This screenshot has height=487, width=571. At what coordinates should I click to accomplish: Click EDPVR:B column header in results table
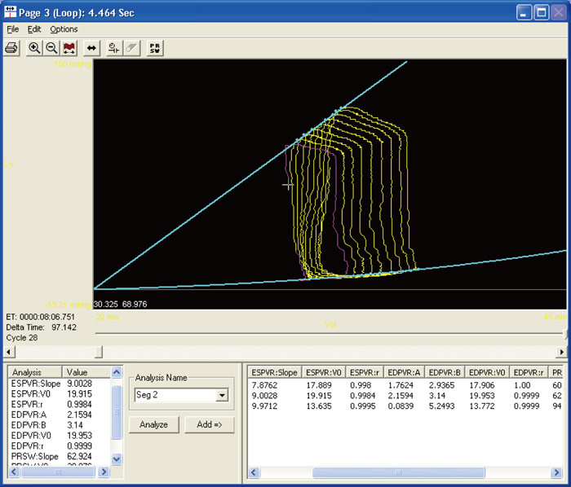pyautogui.click(x=445, y=372)
